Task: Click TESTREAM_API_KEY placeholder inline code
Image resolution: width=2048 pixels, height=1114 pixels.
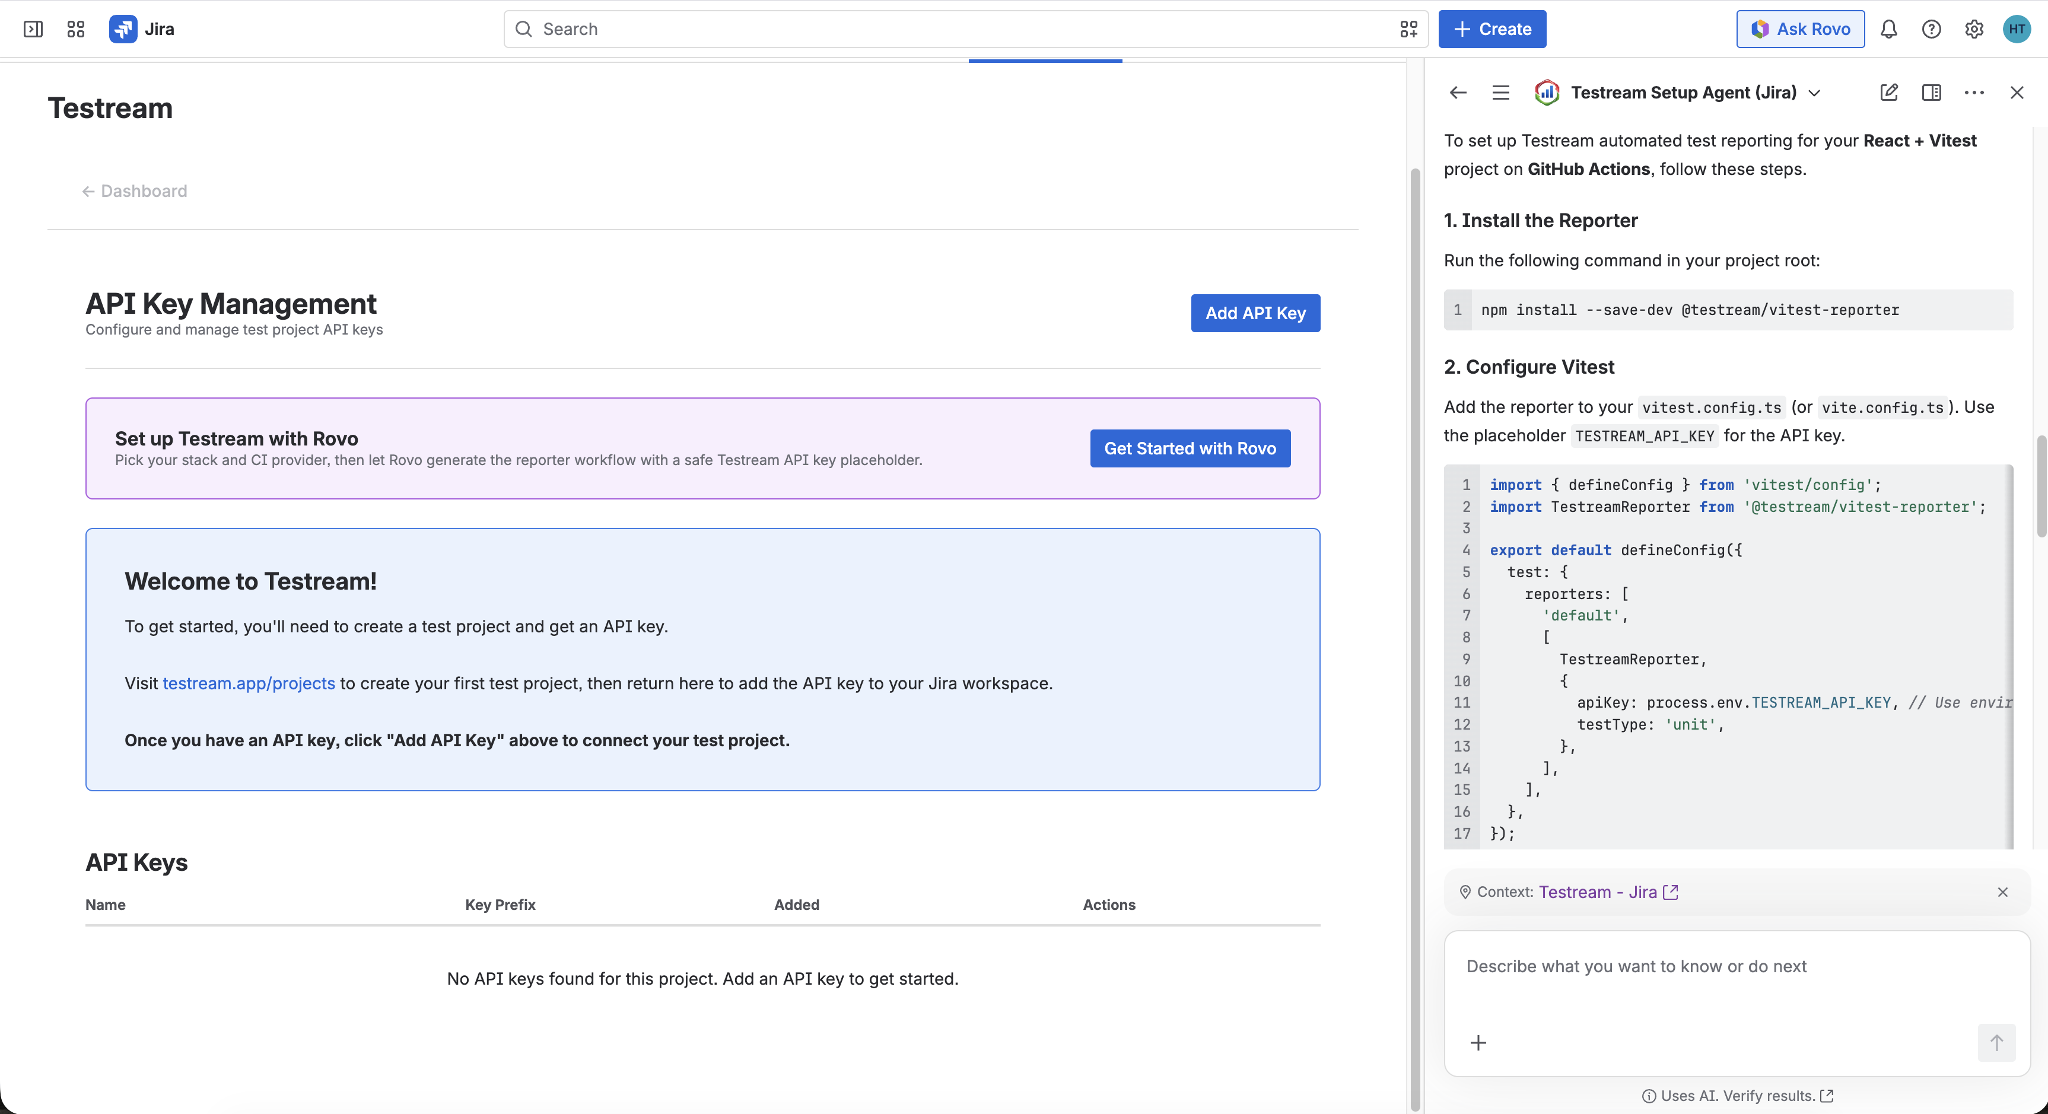Action: [x=1644, y=436]
